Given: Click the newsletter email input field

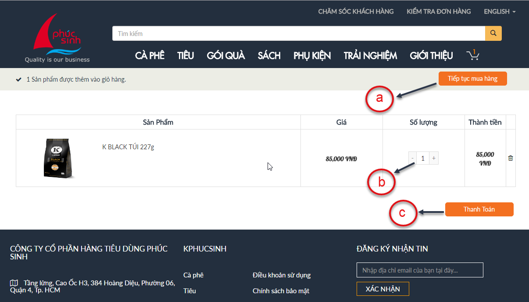Looking at the screenshot, I should click(x=420, y=270).
